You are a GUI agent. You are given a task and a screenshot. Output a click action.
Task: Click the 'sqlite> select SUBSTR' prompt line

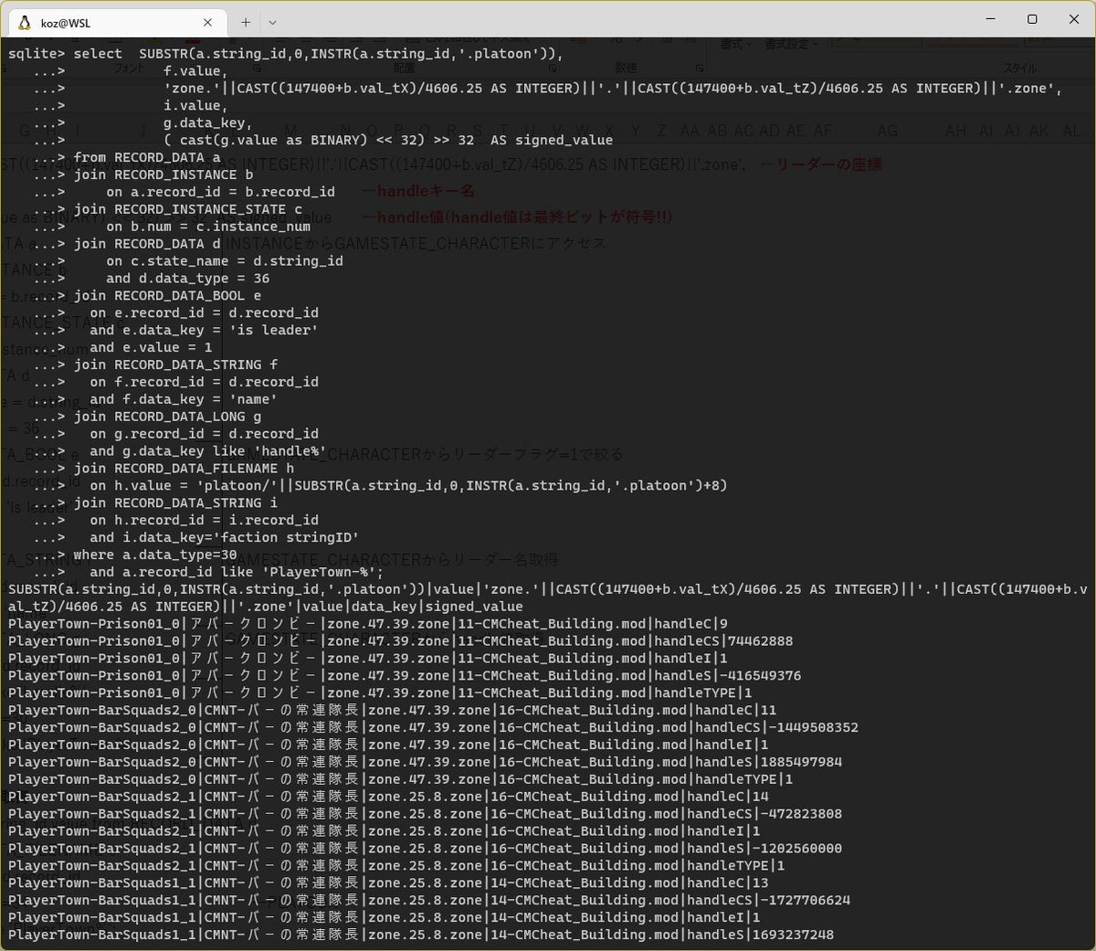coord(286,54)
